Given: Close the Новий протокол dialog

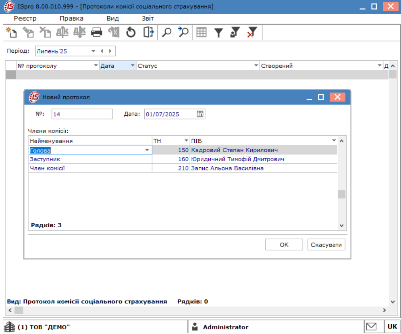Looking at the screenshot, I should [337, 97].
